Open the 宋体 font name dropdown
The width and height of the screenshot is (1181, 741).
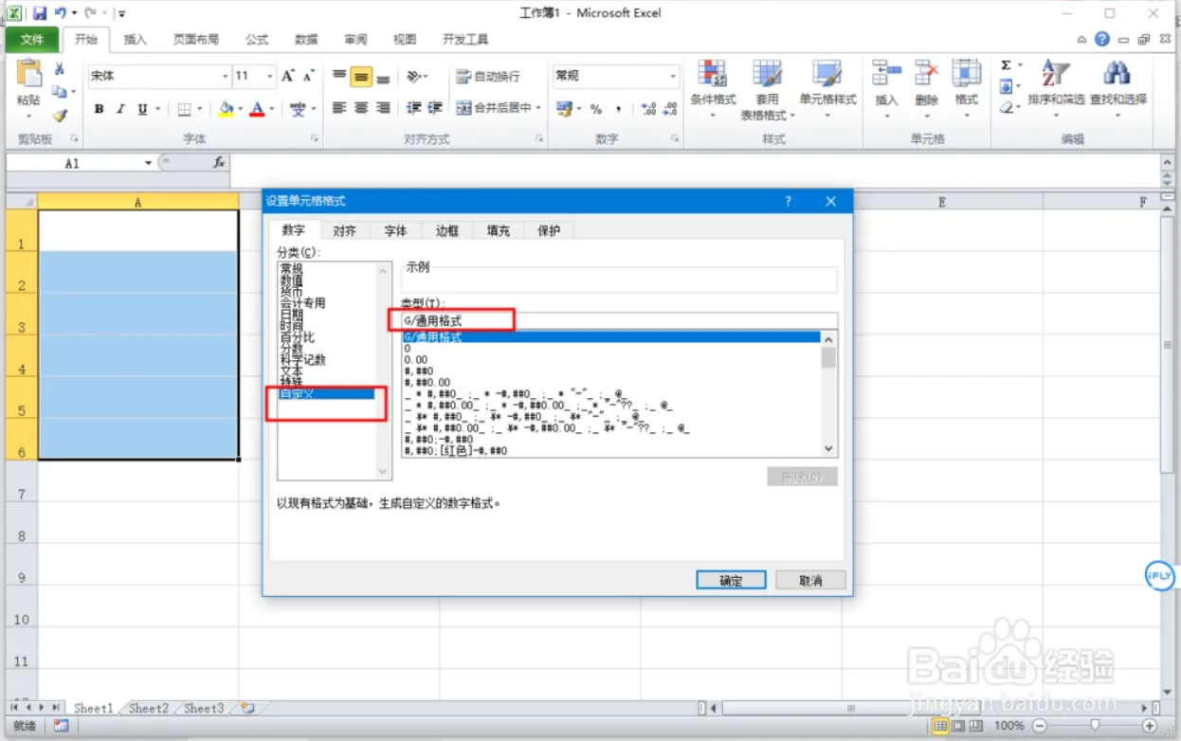(x=226, y=76)
